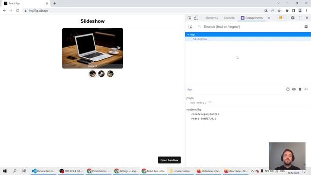Open the course-videos folder taskbar item
The image size is (311, 175).
[x=180, y=171]
